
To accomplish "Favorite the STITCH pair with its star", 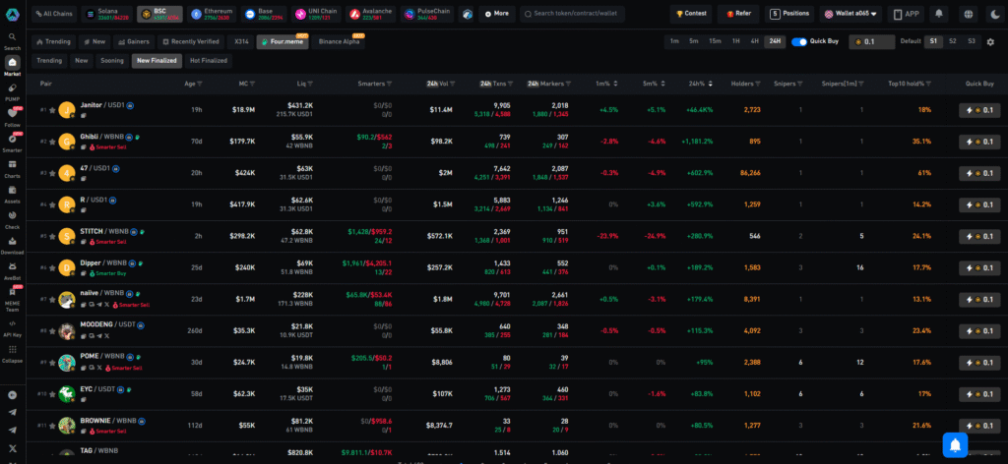I will tap(52, 236).
